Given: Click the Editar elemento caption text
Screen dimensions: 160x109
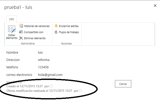Looking at the screenshot, I should pyautogui.click(x=12, y=36).
